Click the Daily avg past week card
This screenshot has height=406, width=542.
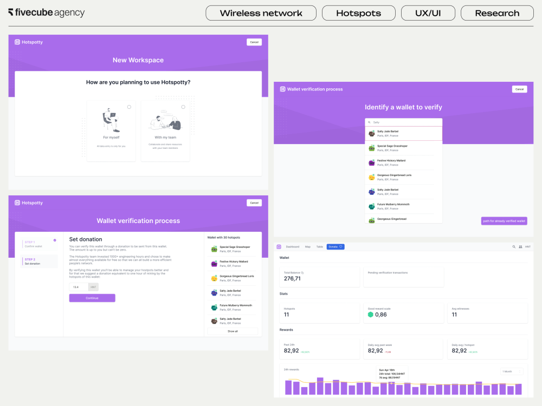(x=403, y=349)
